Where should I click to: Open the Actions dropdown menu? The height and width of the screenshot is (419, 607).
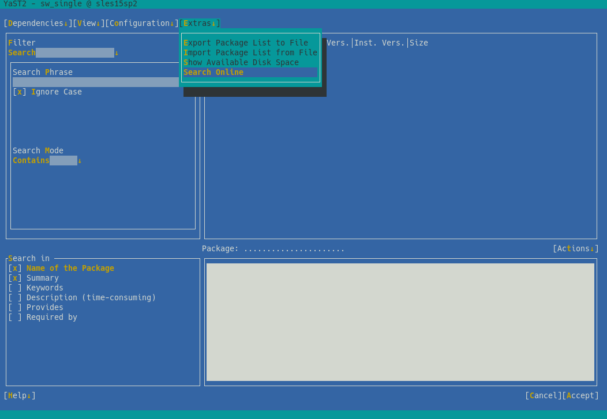click(576, 248)
